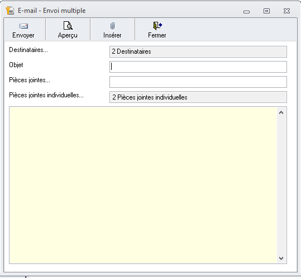Click the 2 Destinataires field
301x278 pixels.
(198, 51)
